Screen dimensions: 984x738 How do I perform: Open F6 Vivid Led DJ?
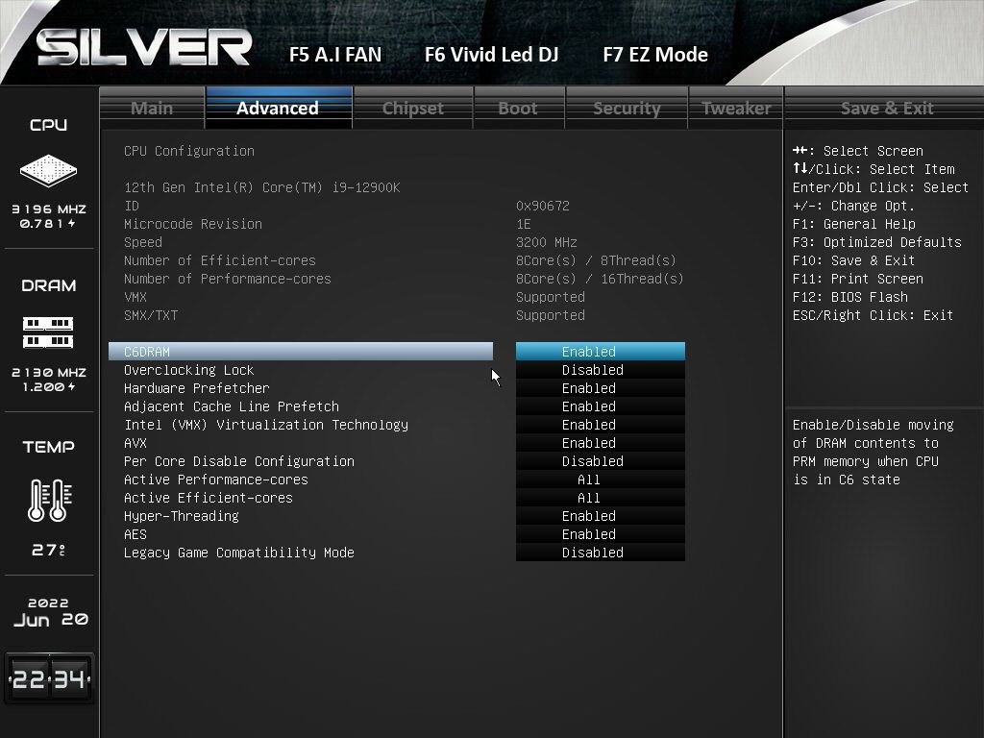point(491,55)
